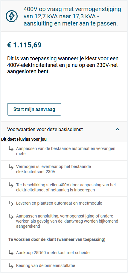Click the lightning bolt electricity icon

12,16
